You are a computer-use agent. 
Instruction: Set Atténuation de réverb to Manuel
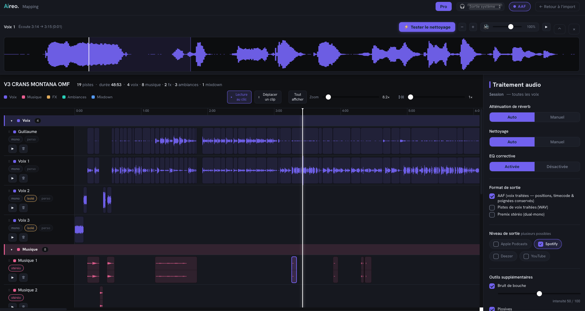pos(557,117)
